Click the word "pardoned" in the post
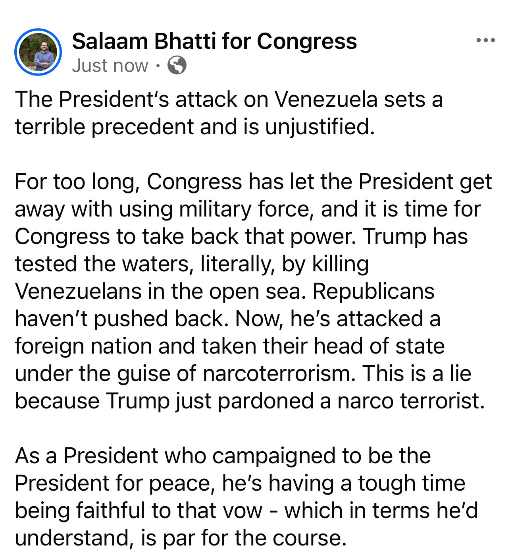This screenshot has width=512, height=555. (266, 401)
